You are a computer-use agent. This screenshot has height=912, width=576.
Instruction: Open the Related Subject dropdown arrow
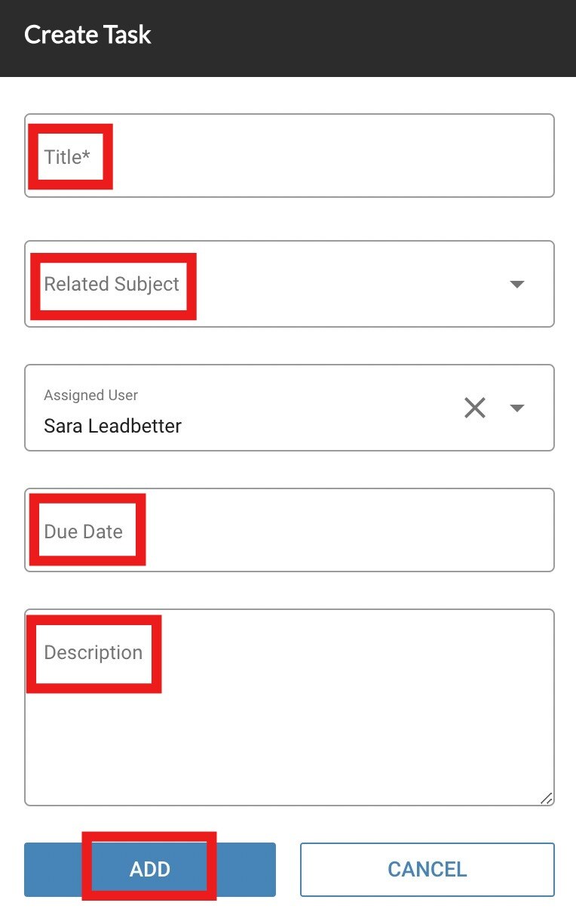coord(516,284)
